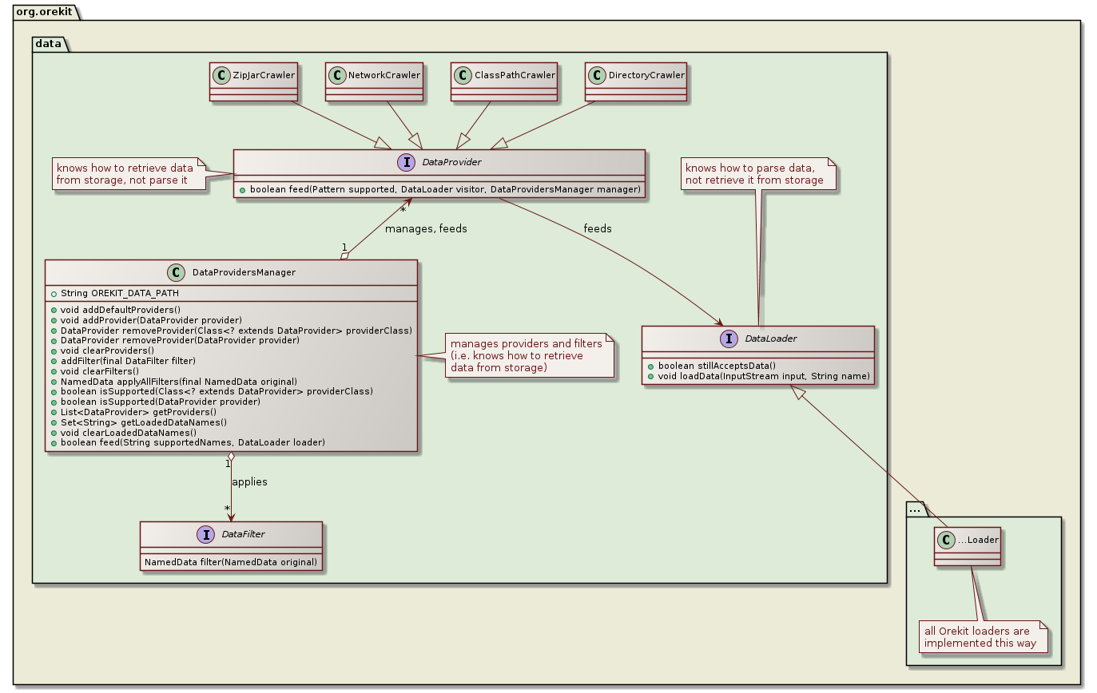Select the DataLoader interface circle icon
This screenshot has height=693, width=1097.
point(729,339)
